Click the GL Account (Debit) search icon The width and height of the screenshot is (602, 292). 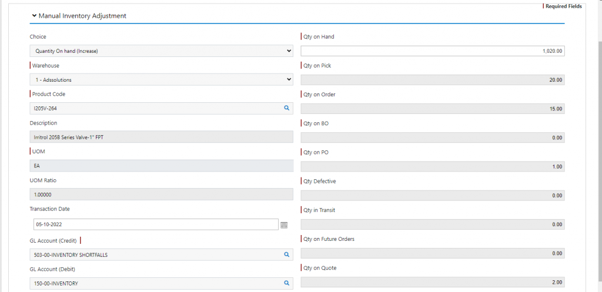click(286, 283)
